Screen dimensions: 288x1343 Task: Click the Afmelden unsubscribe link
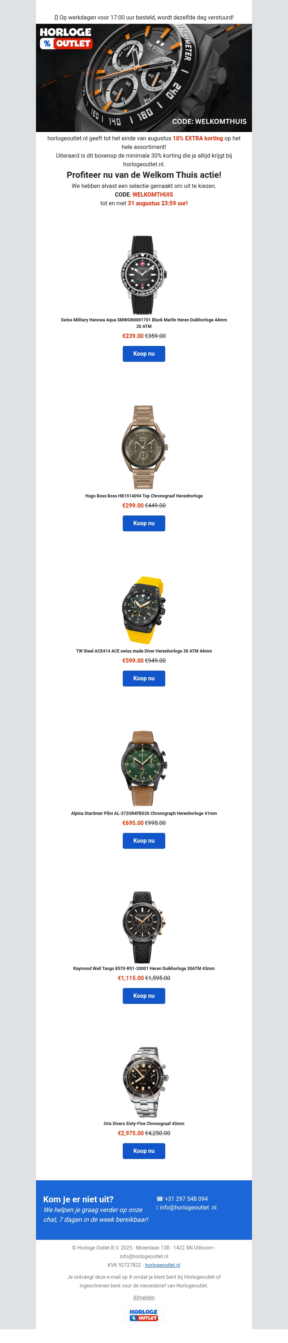[x=144, y=1298]
